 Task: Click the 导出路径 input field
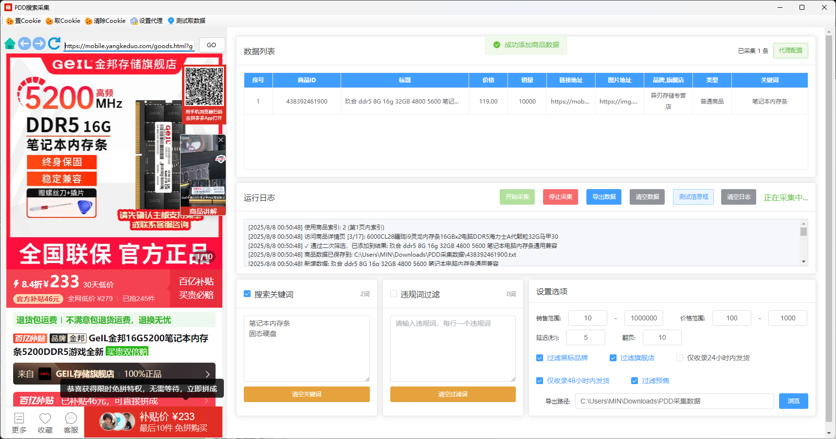674,401
